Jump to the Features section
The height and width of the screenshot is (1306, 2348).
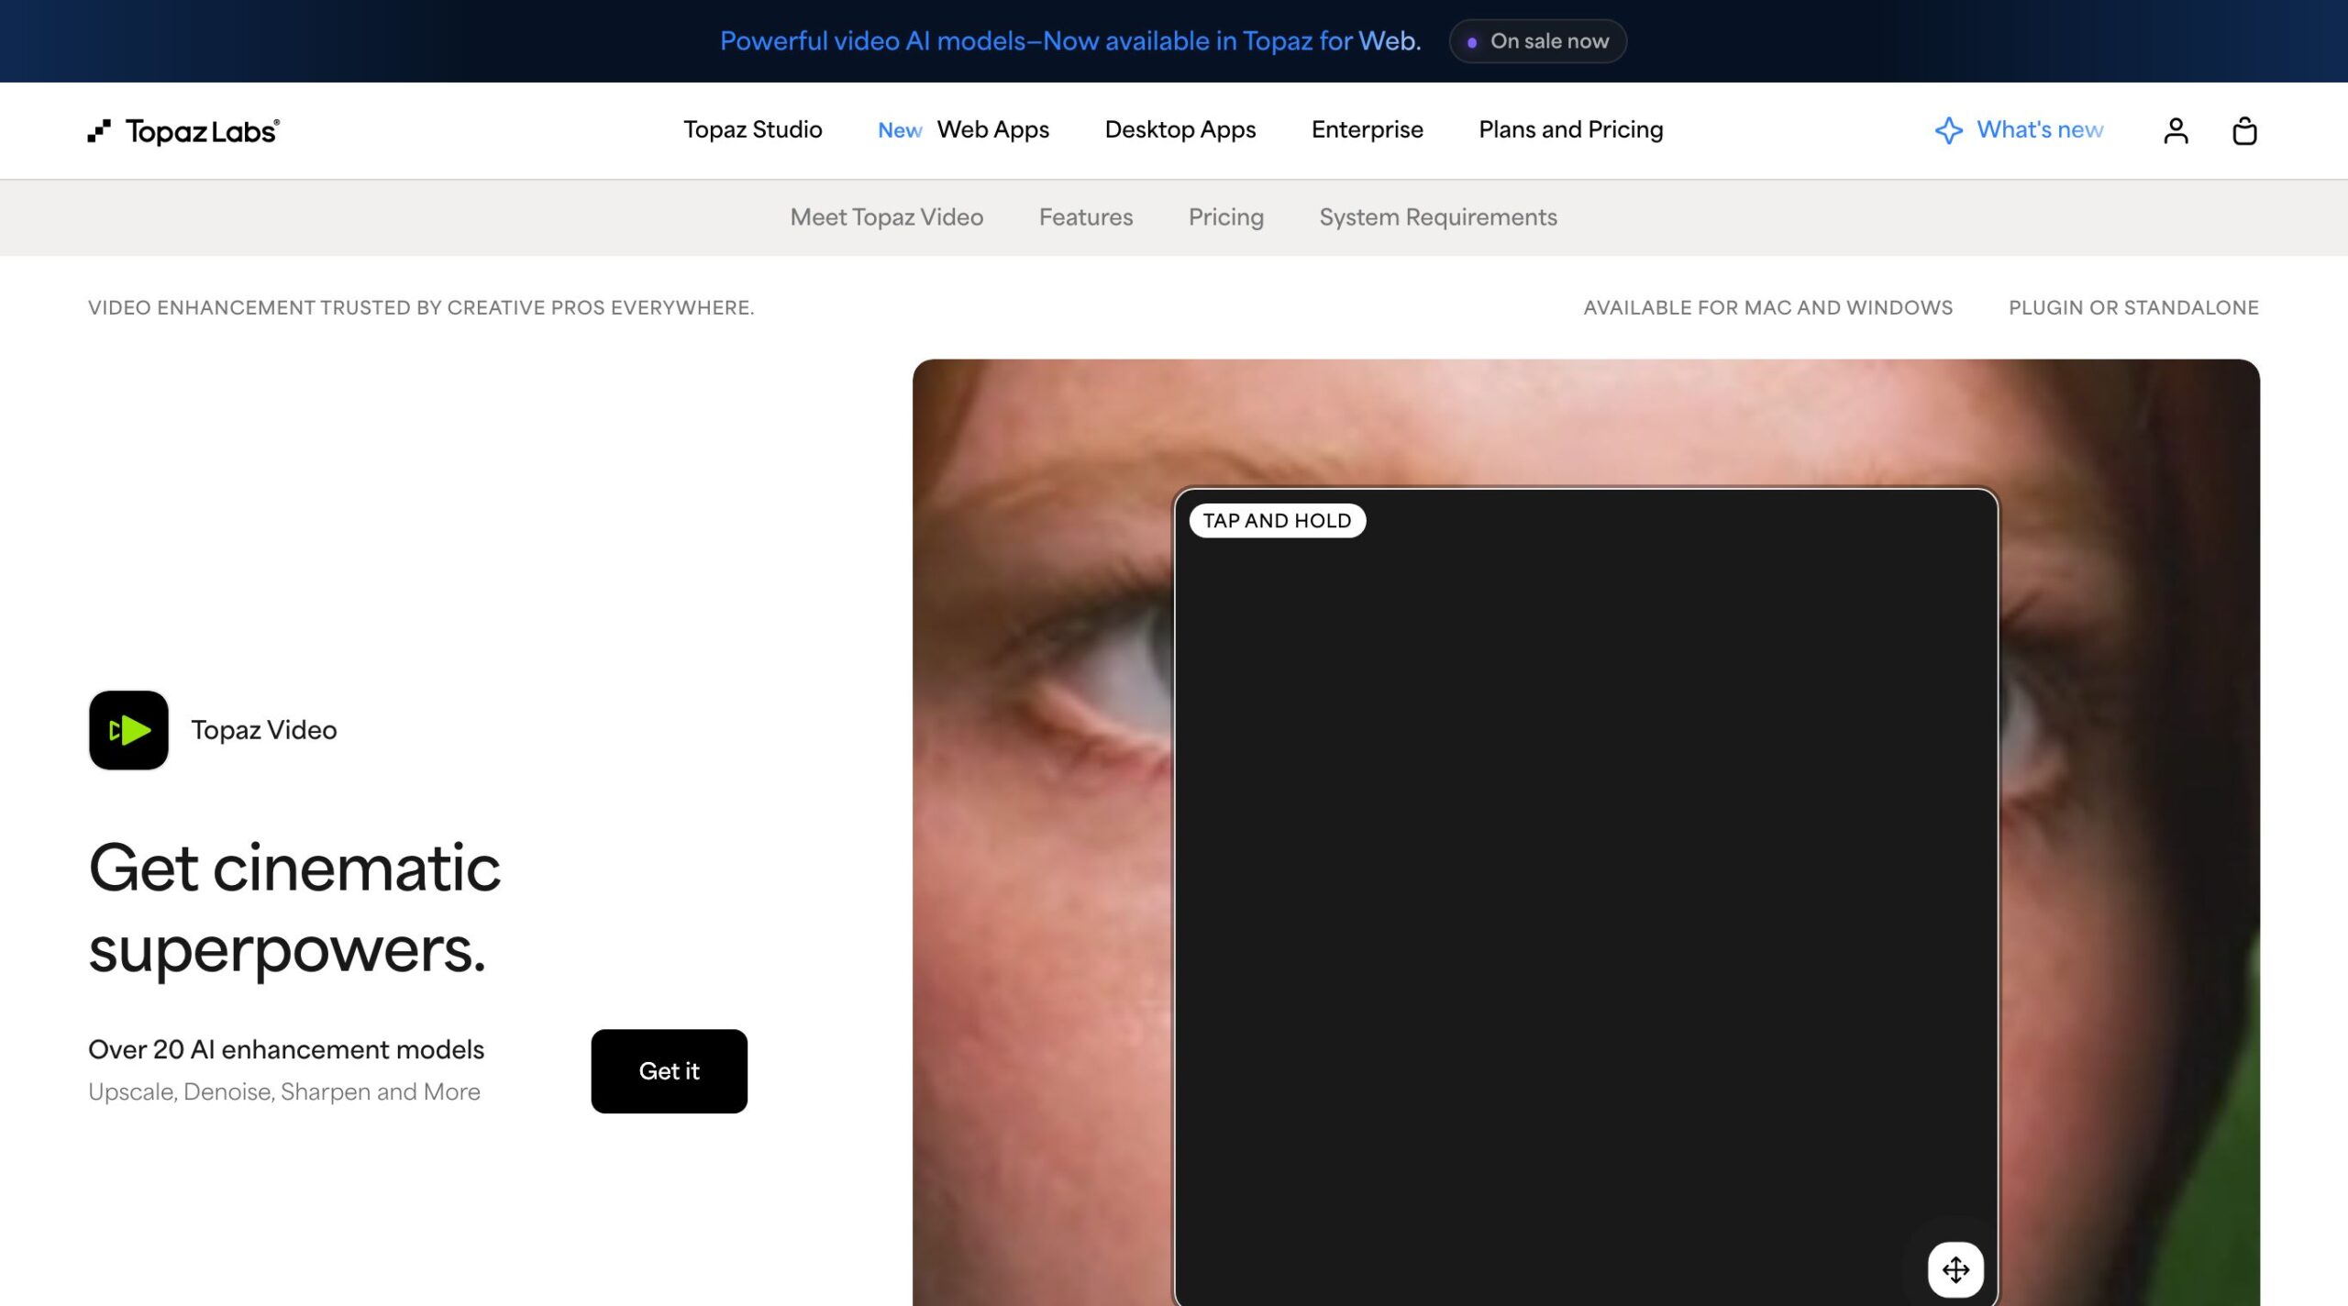tap(1086, 217)
